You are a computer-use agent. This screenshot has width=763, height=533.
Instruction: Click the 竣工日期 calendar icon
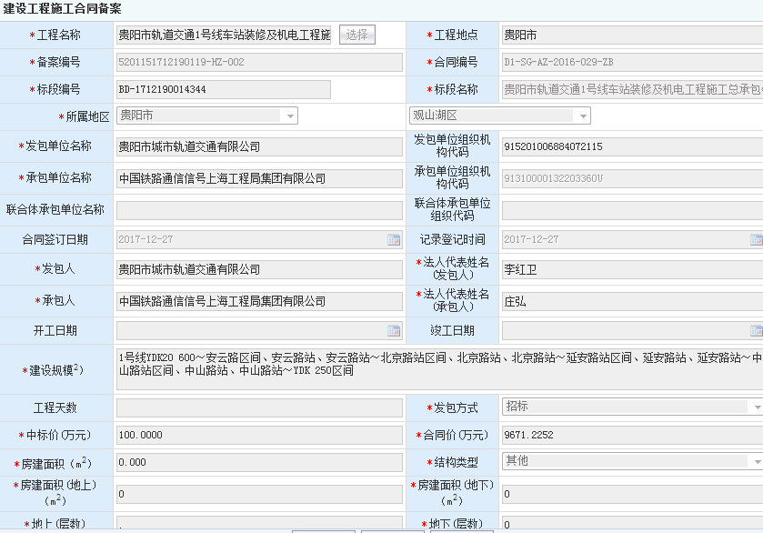coord(756,331)
